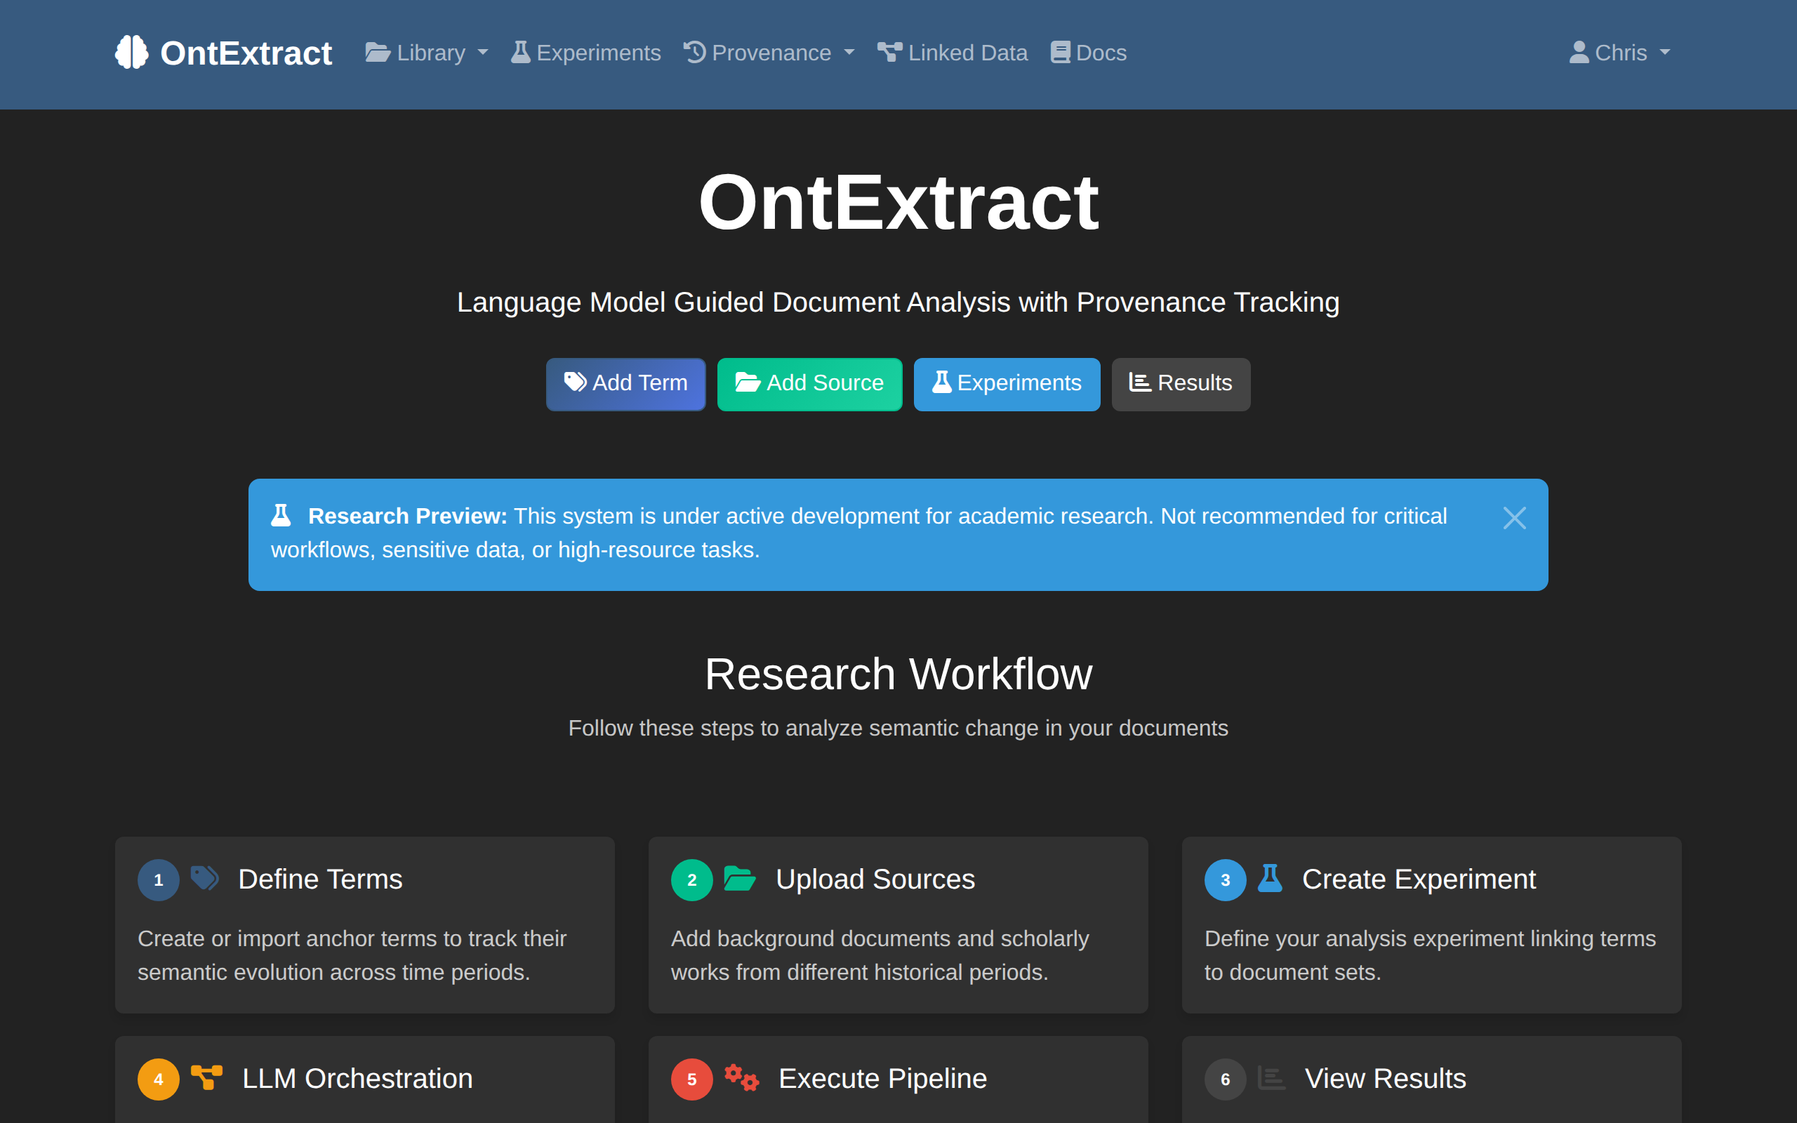
Task: Dismiss the Research Preview alert
Action: click(x=1514, y=518)
